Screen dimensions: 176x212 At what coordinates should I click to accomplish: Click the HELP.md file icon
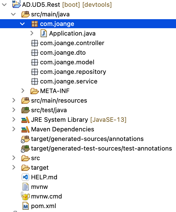click(26, 177)
